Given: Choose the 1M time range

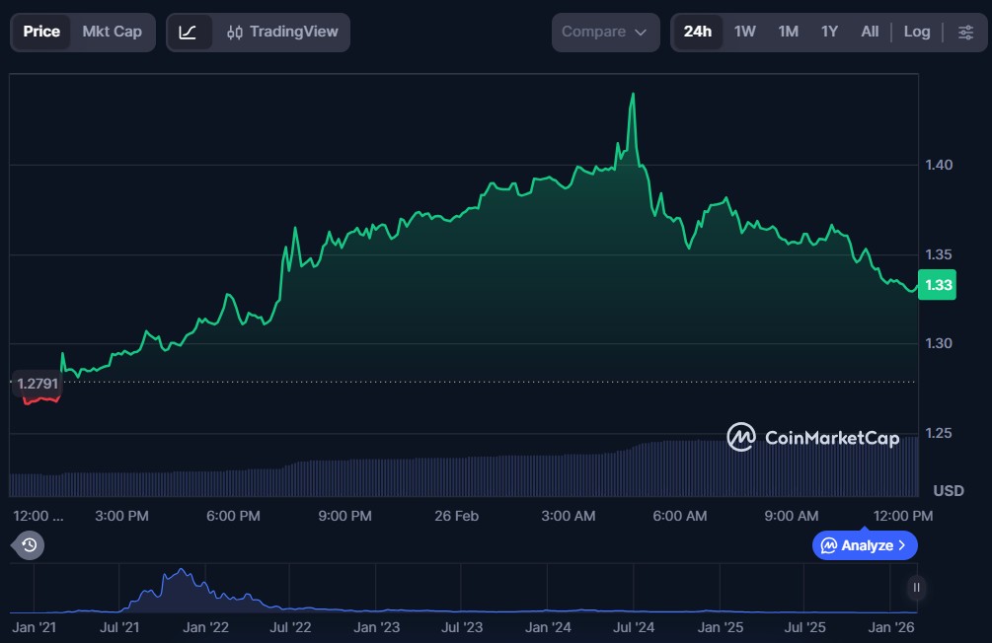Looking at the screenshot, I should (x=788, y=32).
